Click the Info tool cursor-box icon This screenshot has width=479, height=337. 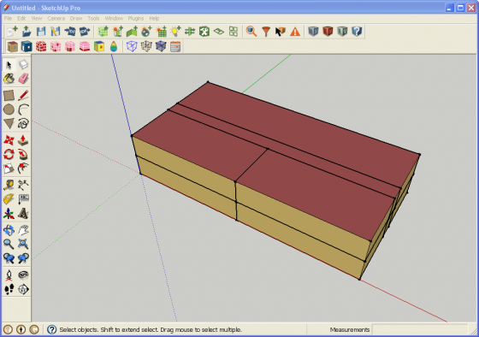(281, 31)
